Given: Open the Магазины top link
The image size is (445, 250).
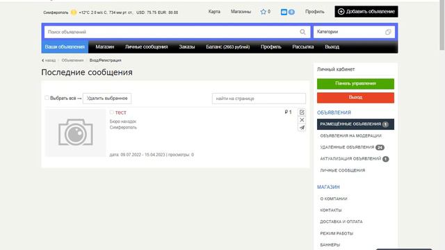Looking at the screenshot, I should [x=241, y=12].
